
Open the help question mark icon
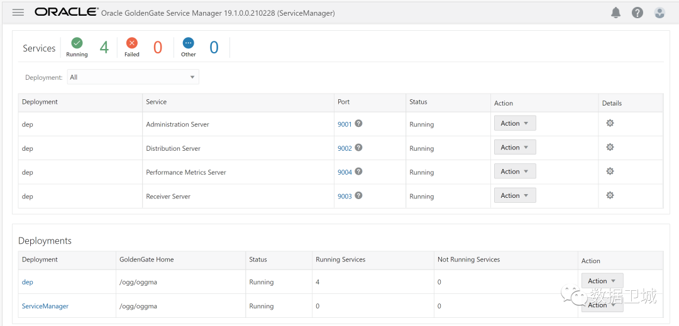(637, 13)
